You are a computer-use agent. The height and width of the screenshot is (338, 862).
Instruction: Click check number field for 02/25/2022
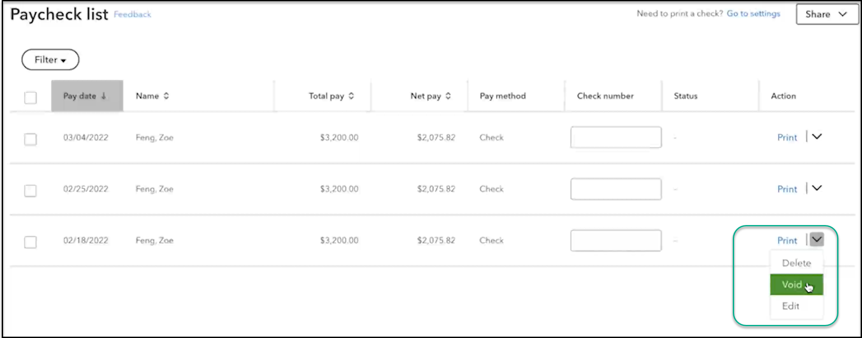coord(615,189)
